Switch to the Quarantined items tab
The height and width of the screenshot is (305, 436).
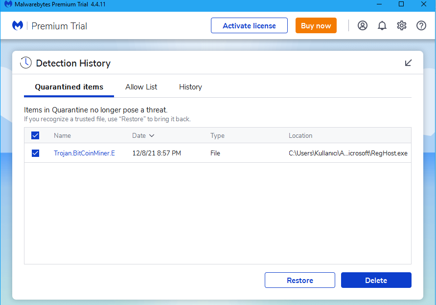(69, 87)
